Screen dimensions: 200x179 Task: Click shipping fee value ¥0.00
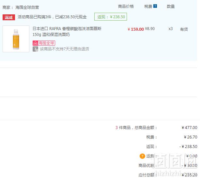(192, 156)
